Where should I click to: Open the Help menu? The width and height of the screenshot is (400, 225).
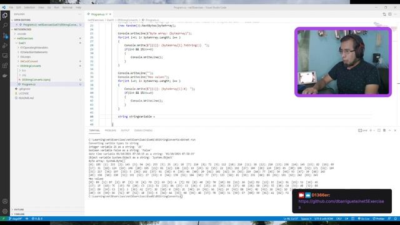[78, 7]
